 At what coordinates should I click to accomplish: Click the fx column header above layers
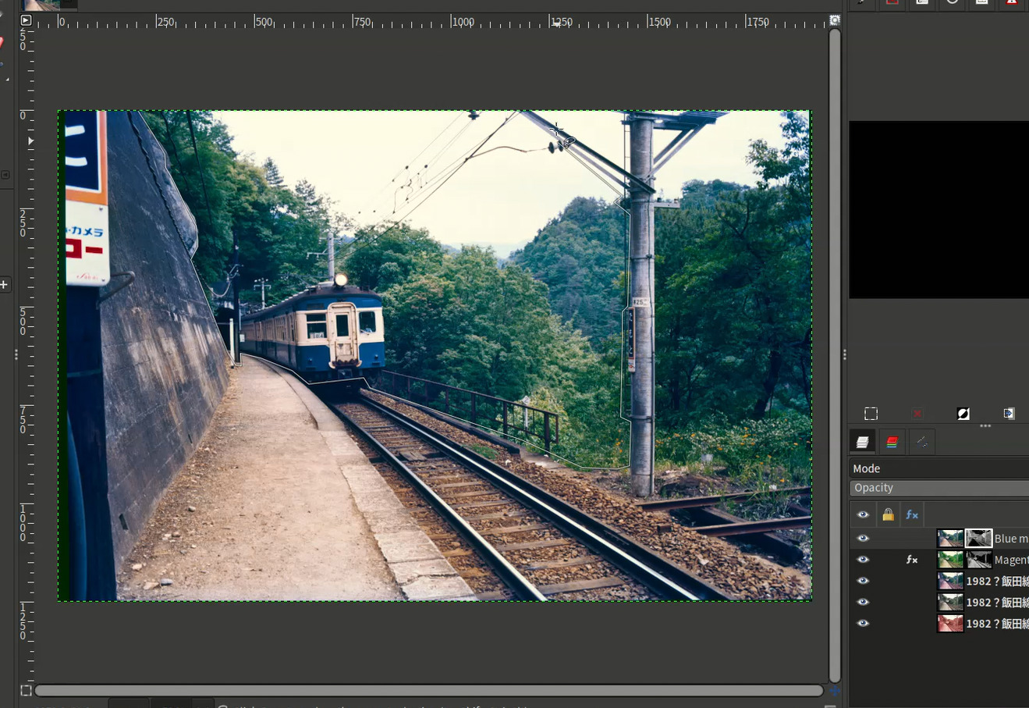click(911, 514)
